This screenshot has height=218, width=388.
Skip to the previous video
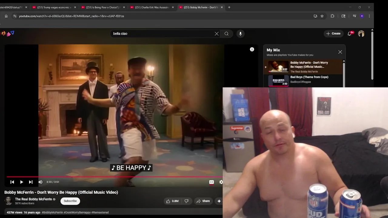tap(12, 182)
